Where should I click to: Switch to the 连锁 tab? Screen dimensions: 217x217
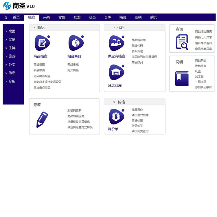pos(138,17)
